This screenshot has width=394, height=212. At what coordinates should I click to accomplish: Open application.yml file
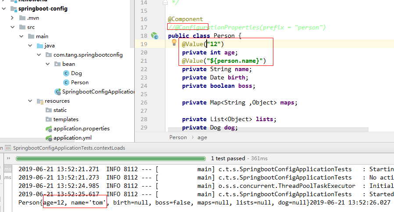pos(72,138)
